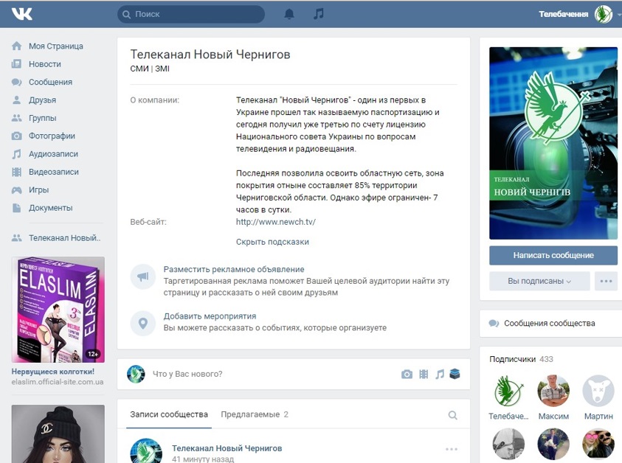
Task: Click the people icon beside Группы
Action: pos(17,118)
